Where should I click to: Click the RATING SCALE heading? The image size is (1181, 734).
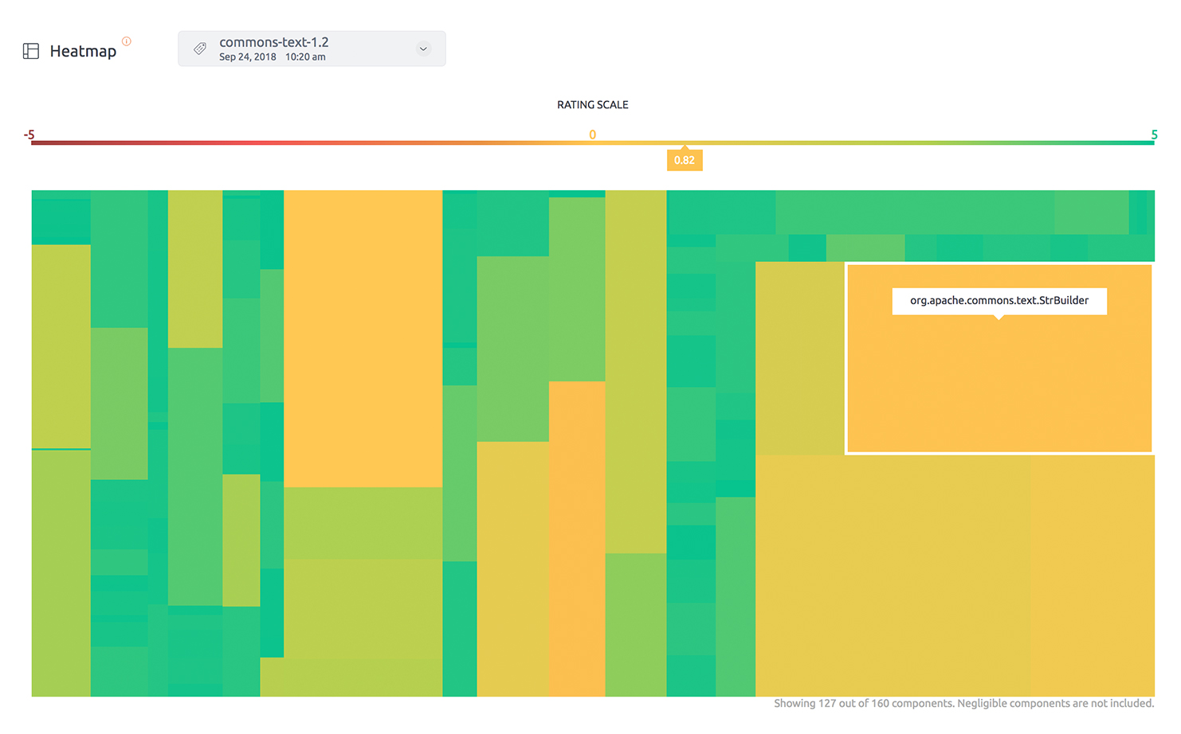pos(592,104)
